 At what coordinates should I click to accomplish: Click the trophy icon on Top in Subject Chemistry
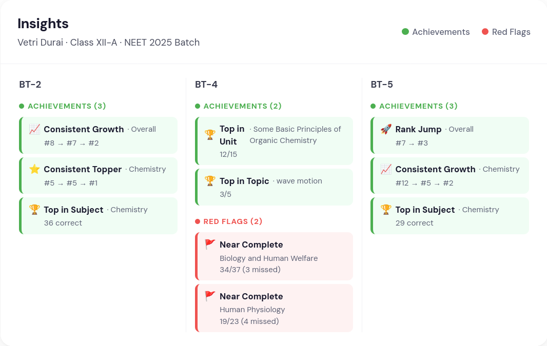pos(34,209)
